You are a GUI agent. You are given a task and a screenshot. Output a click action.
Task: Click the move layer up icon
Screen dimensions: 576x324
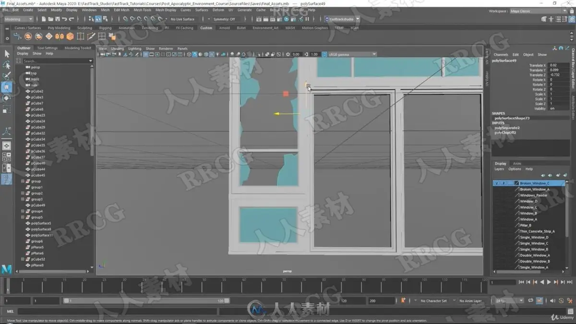click(543, 175)
